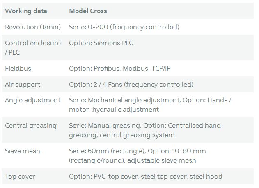259x188 pixels.
Task: Select the 'Fieldbus' row label
Action: click(x=18, y=68)
